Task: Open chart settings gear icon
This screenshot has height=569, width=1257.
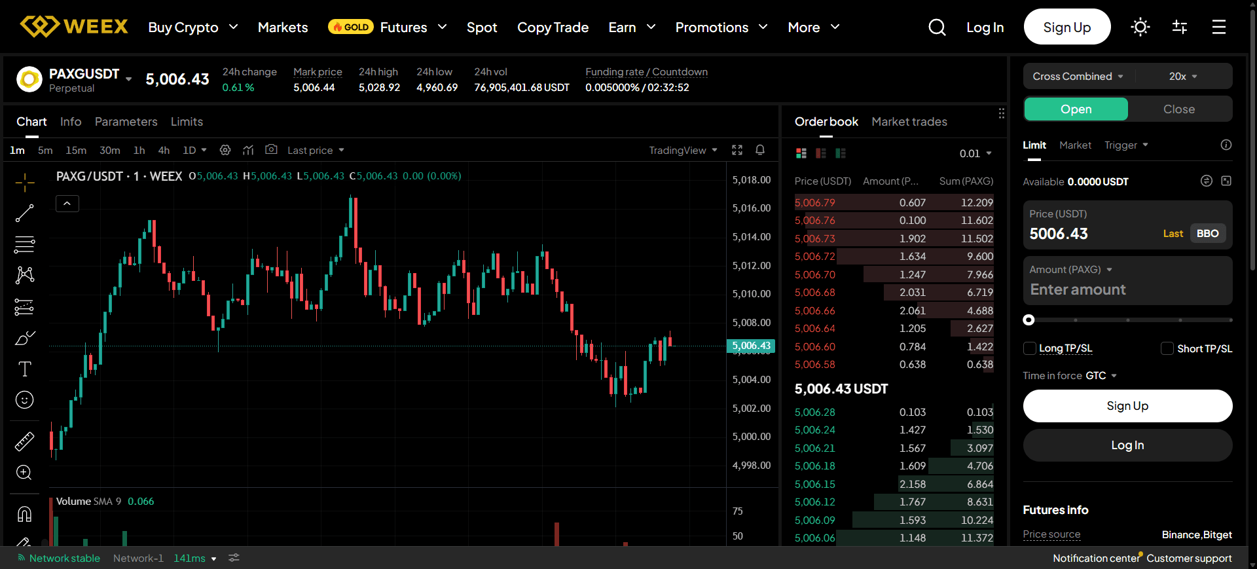Action: coord(225,150)
